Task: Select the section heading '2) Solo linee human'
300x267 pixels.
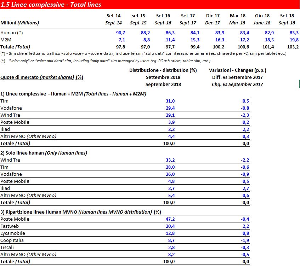Action: coord(44,153)
